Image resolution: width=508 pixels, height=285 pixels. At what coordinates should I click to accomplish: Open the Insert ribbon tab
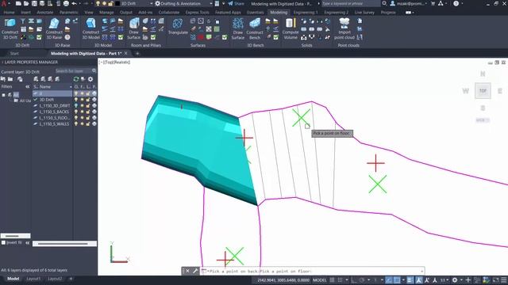pos(26,13)
